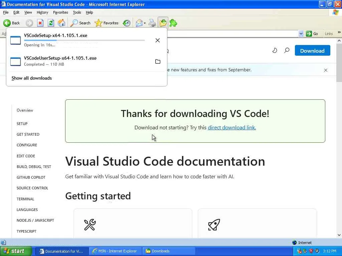
Task: Open TYPESCRIPT sidebar section
Action: (x=26, y=231)
